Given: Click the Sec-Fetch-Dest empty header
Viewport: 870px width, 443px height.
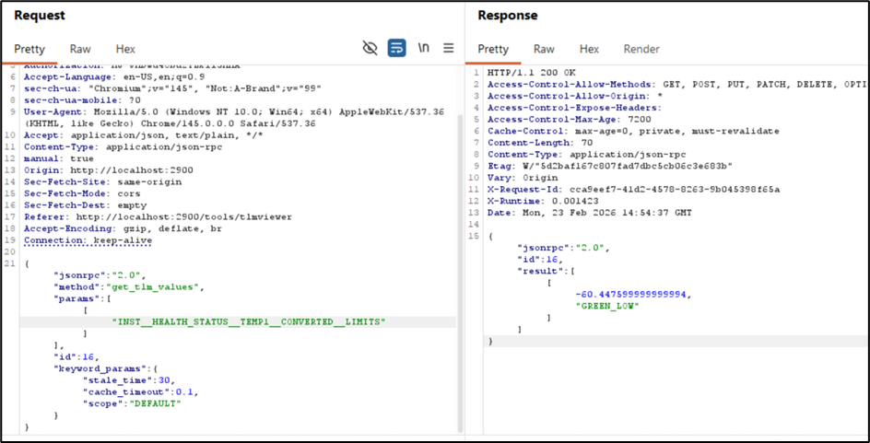Looking at the screenshot, I should pos(85,205).
